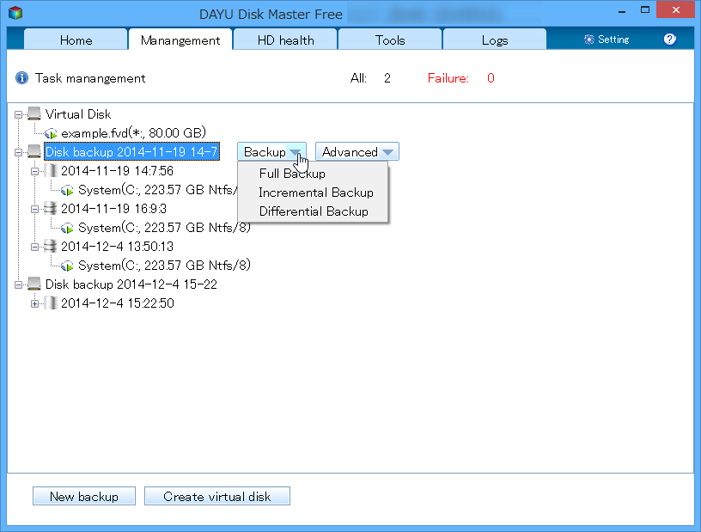Screen dimensions: 701x532
Task: Click the partition icon under 2014-11-19 16:9:3
Action: click(x=68, y=228)
